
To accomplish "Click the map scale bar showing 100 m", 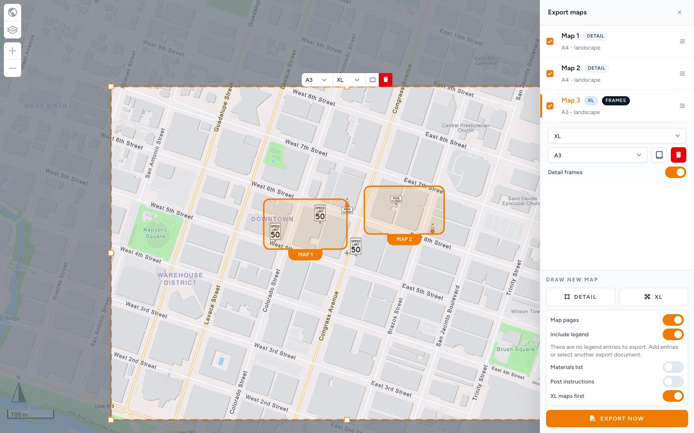I will [30, 414].
